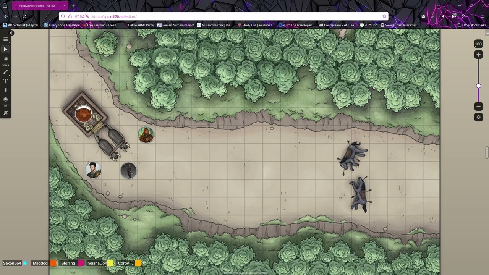Click the Sterling player name
The height and width of the screenshot is (275, 489).
pyautogui.click(x=68, y=263)
